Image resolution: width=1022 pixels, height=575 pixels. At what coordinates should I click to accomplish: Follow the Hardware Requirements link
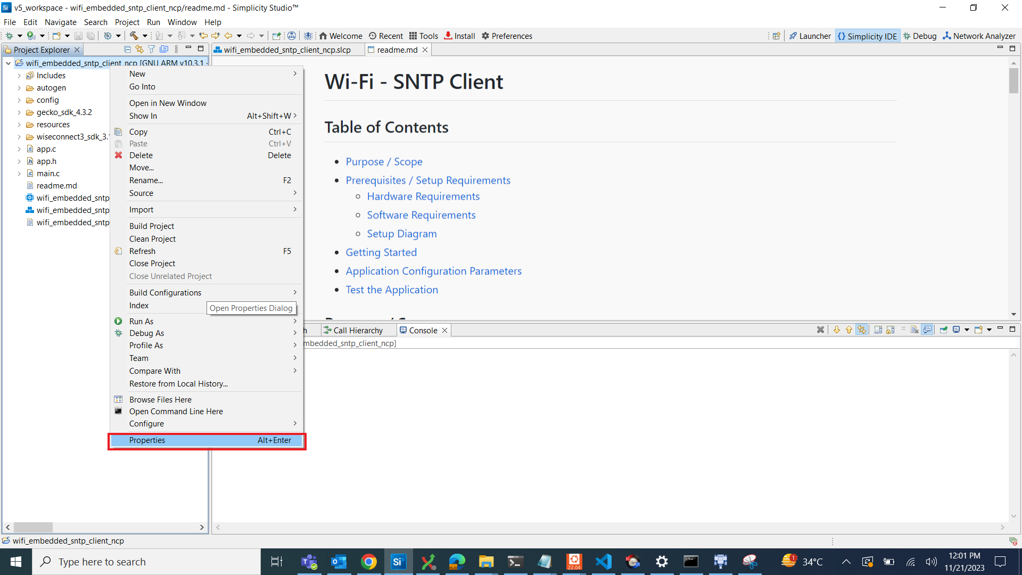[423, 196]
